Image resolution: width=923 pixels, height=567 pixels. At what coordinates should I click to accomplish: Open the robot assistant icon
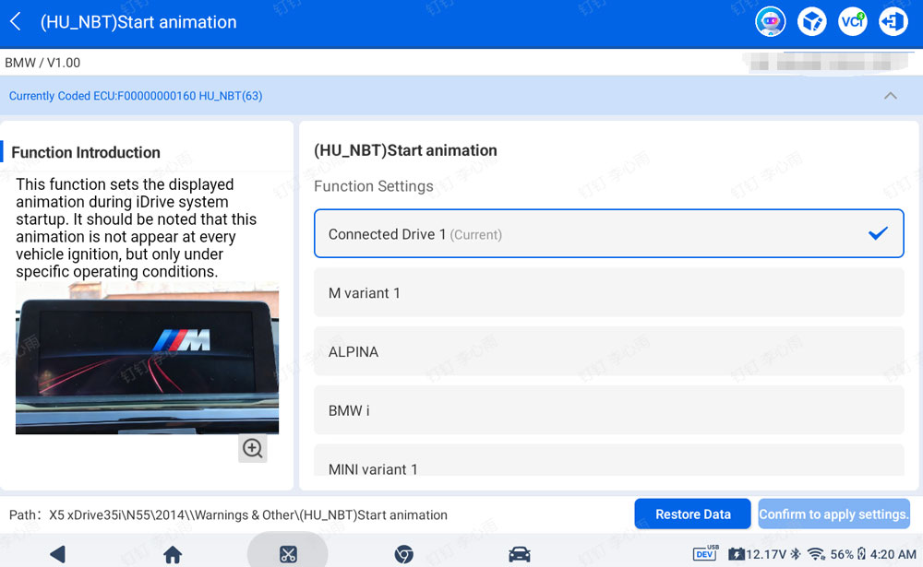point(770,22)
